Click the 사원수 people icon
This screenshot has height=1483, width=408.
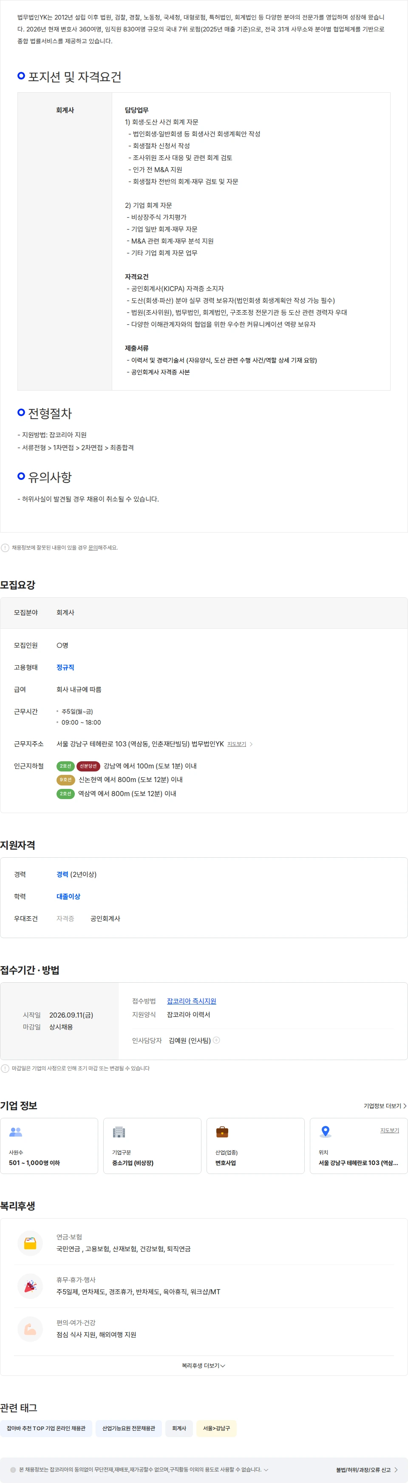point(16,1132)
